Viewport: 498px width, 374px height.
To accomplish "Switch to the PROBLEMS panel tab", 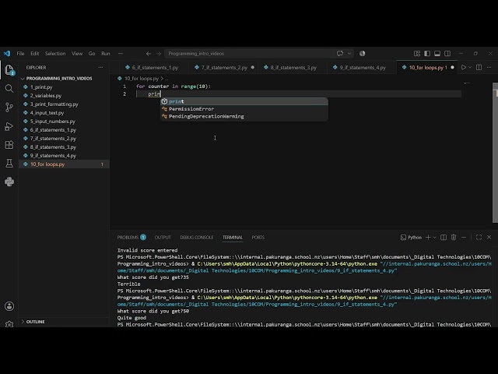I will 132,237.
